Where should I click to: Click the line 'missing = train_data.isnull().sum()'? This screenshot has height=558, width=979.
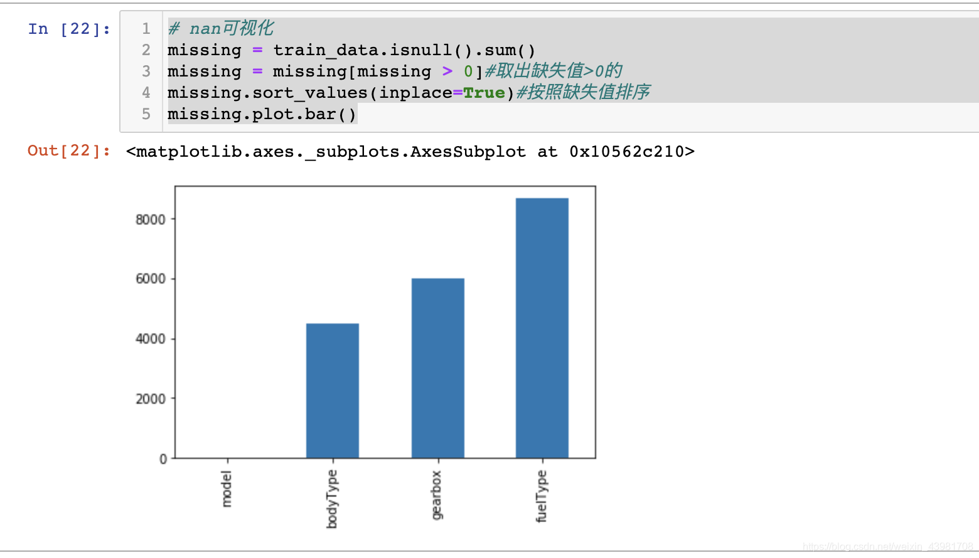pyautogui.click(x=351, y=50)
